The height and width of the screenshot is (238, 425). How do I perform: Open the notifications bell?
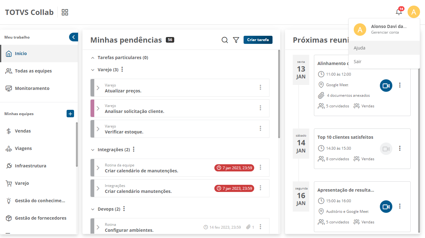(399, 12)
